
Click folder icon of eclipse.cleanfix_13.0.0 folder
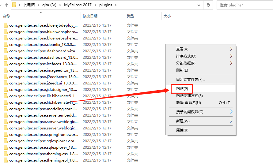point(6,45)
